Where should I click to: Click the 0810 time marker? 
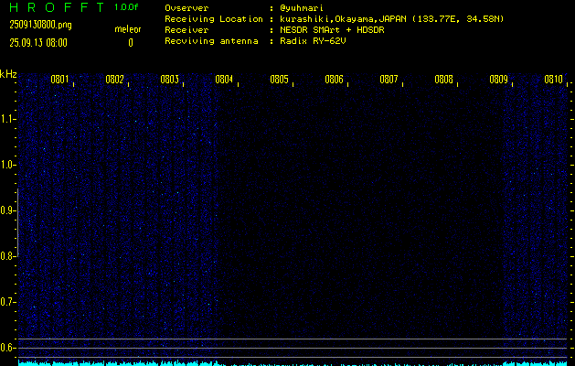tap(553, 80)
